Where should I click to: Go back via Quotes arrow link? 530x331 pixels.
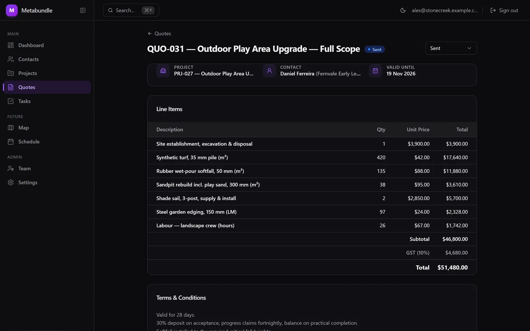click(159, 33)
